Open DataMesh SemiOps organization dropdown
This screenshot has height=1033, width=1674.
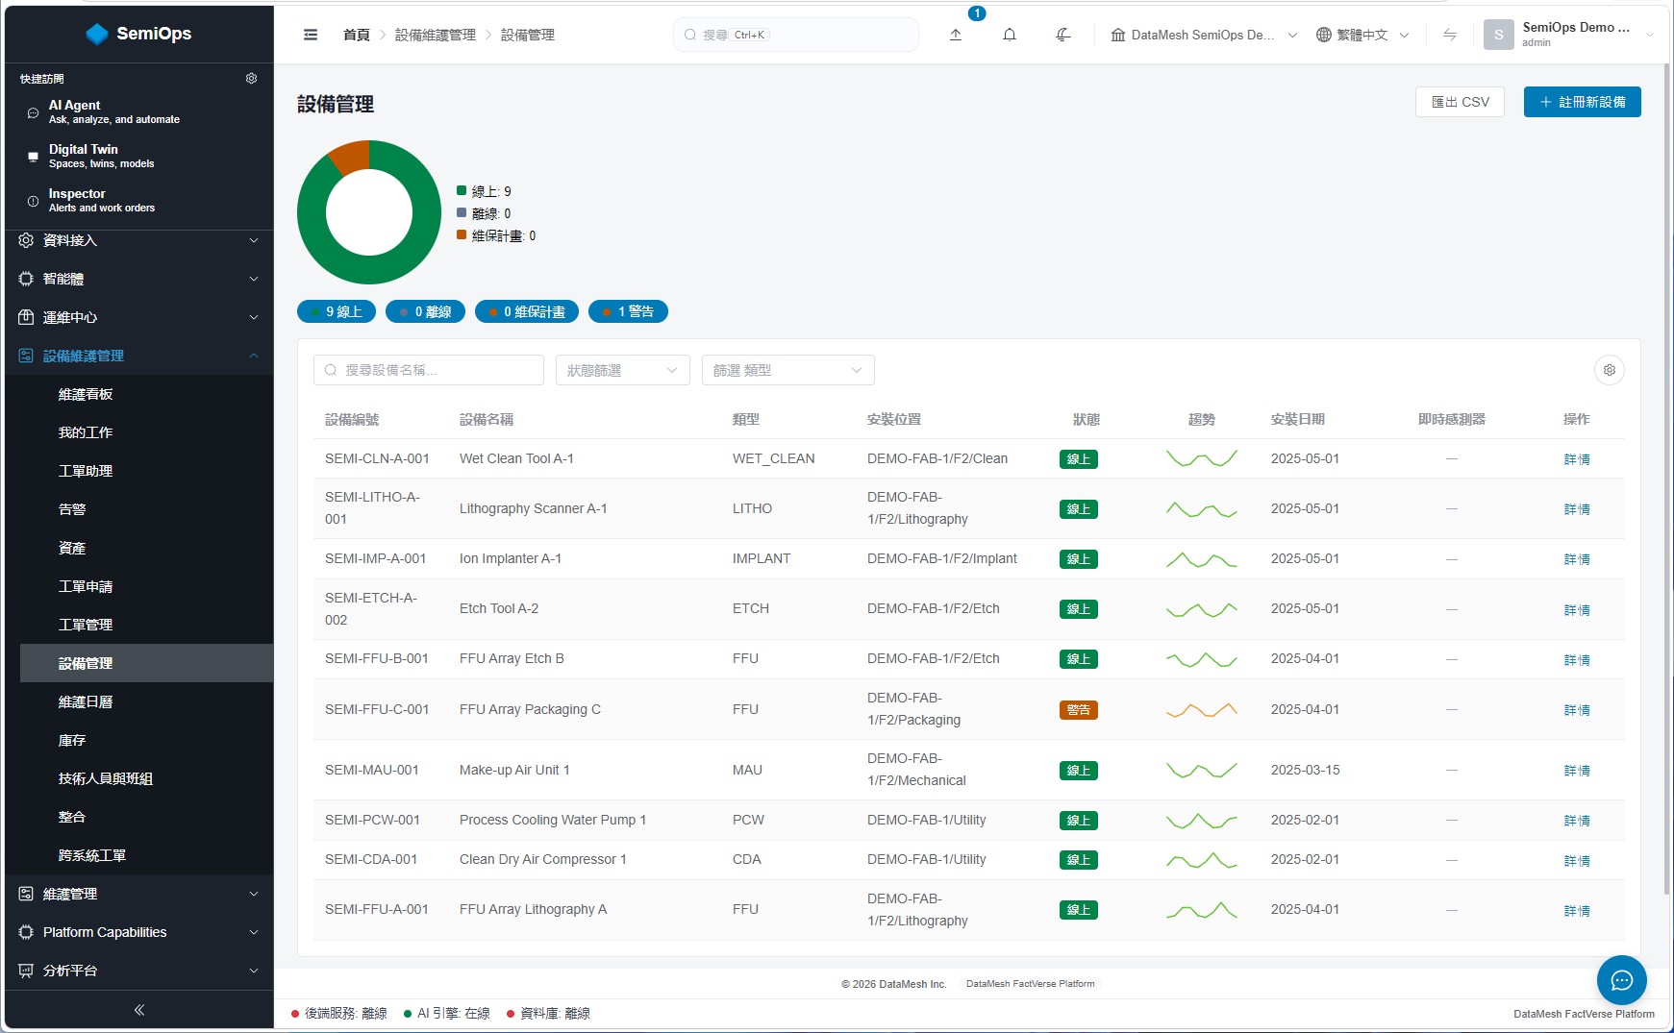tap(1204, 35)
